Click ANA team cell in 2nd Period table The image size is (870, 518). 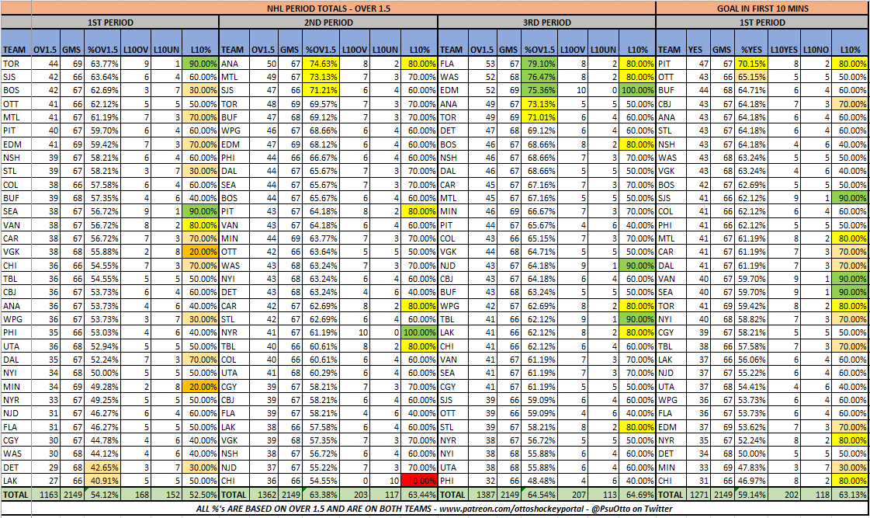(x=234, y=64)
